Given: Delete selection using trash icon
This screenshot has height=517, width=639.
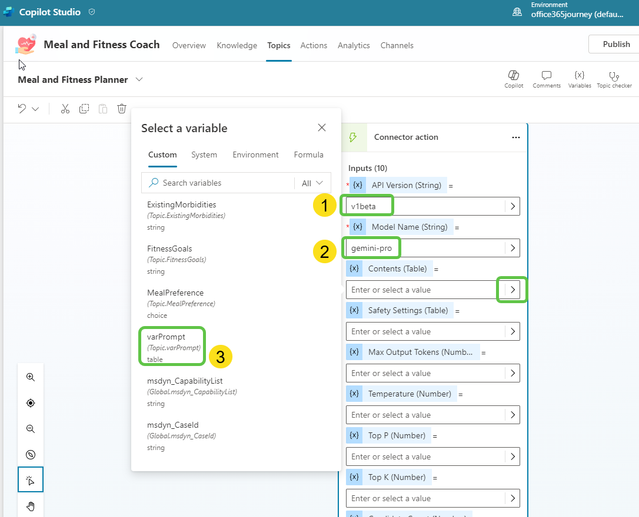Looking at the screenshot, I should (x=122, y=109).
